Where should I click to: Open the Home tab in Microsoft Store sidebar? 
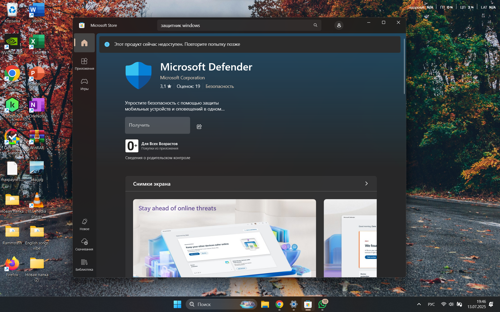point(84,43)
